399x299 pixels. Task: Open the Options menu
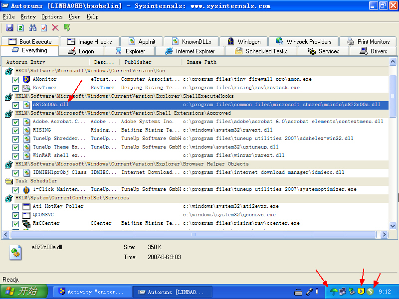[x=52, y=17]
